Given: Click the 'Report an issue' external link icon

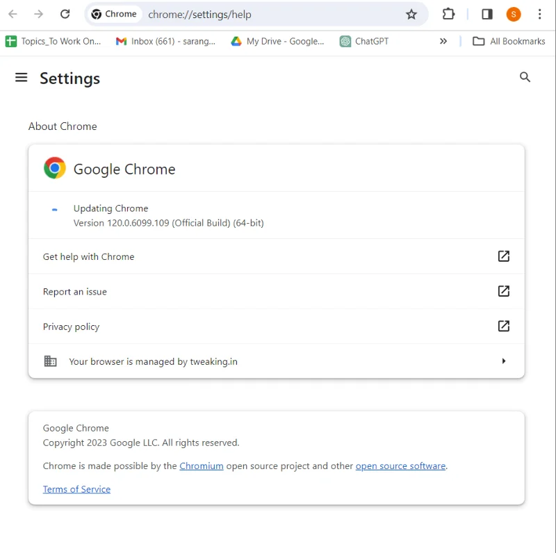Looking at the screenshot, I should [503, 291].
